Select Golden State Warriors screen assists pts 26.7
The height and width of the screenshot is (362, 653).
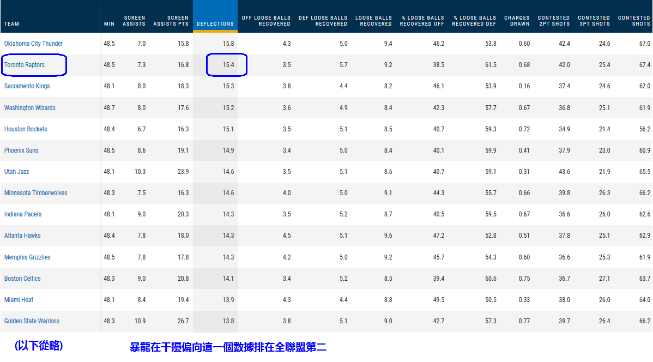pos(183,321)
